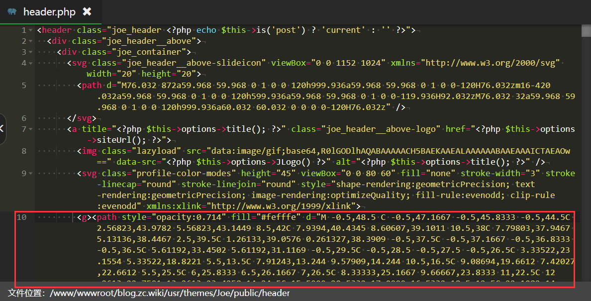This screenshot has height=301, width=591.
Task: Select the header.php tab
Action: tap(49, 11)
